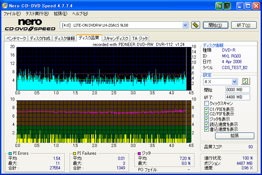Toggle 読込速度を表示 checkbox

[206, 124]
